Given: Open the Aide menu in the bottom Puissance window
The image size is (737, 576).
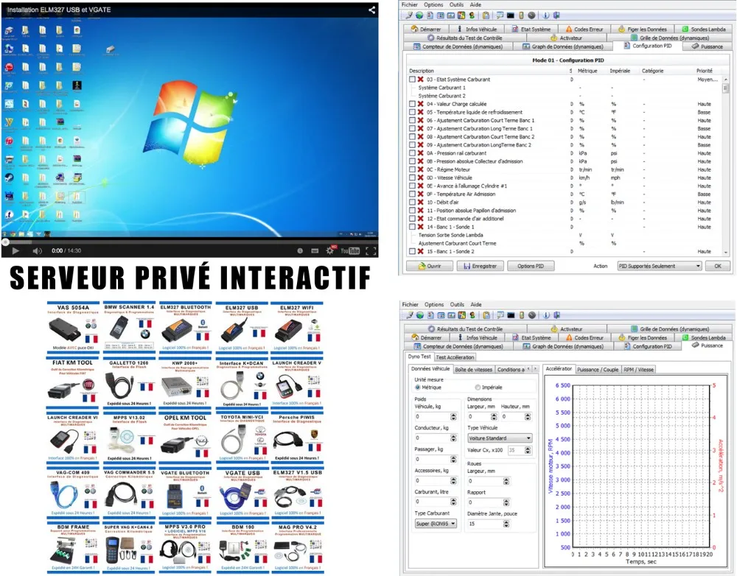Looking at the screenshot, I should [x=476, y=304].
